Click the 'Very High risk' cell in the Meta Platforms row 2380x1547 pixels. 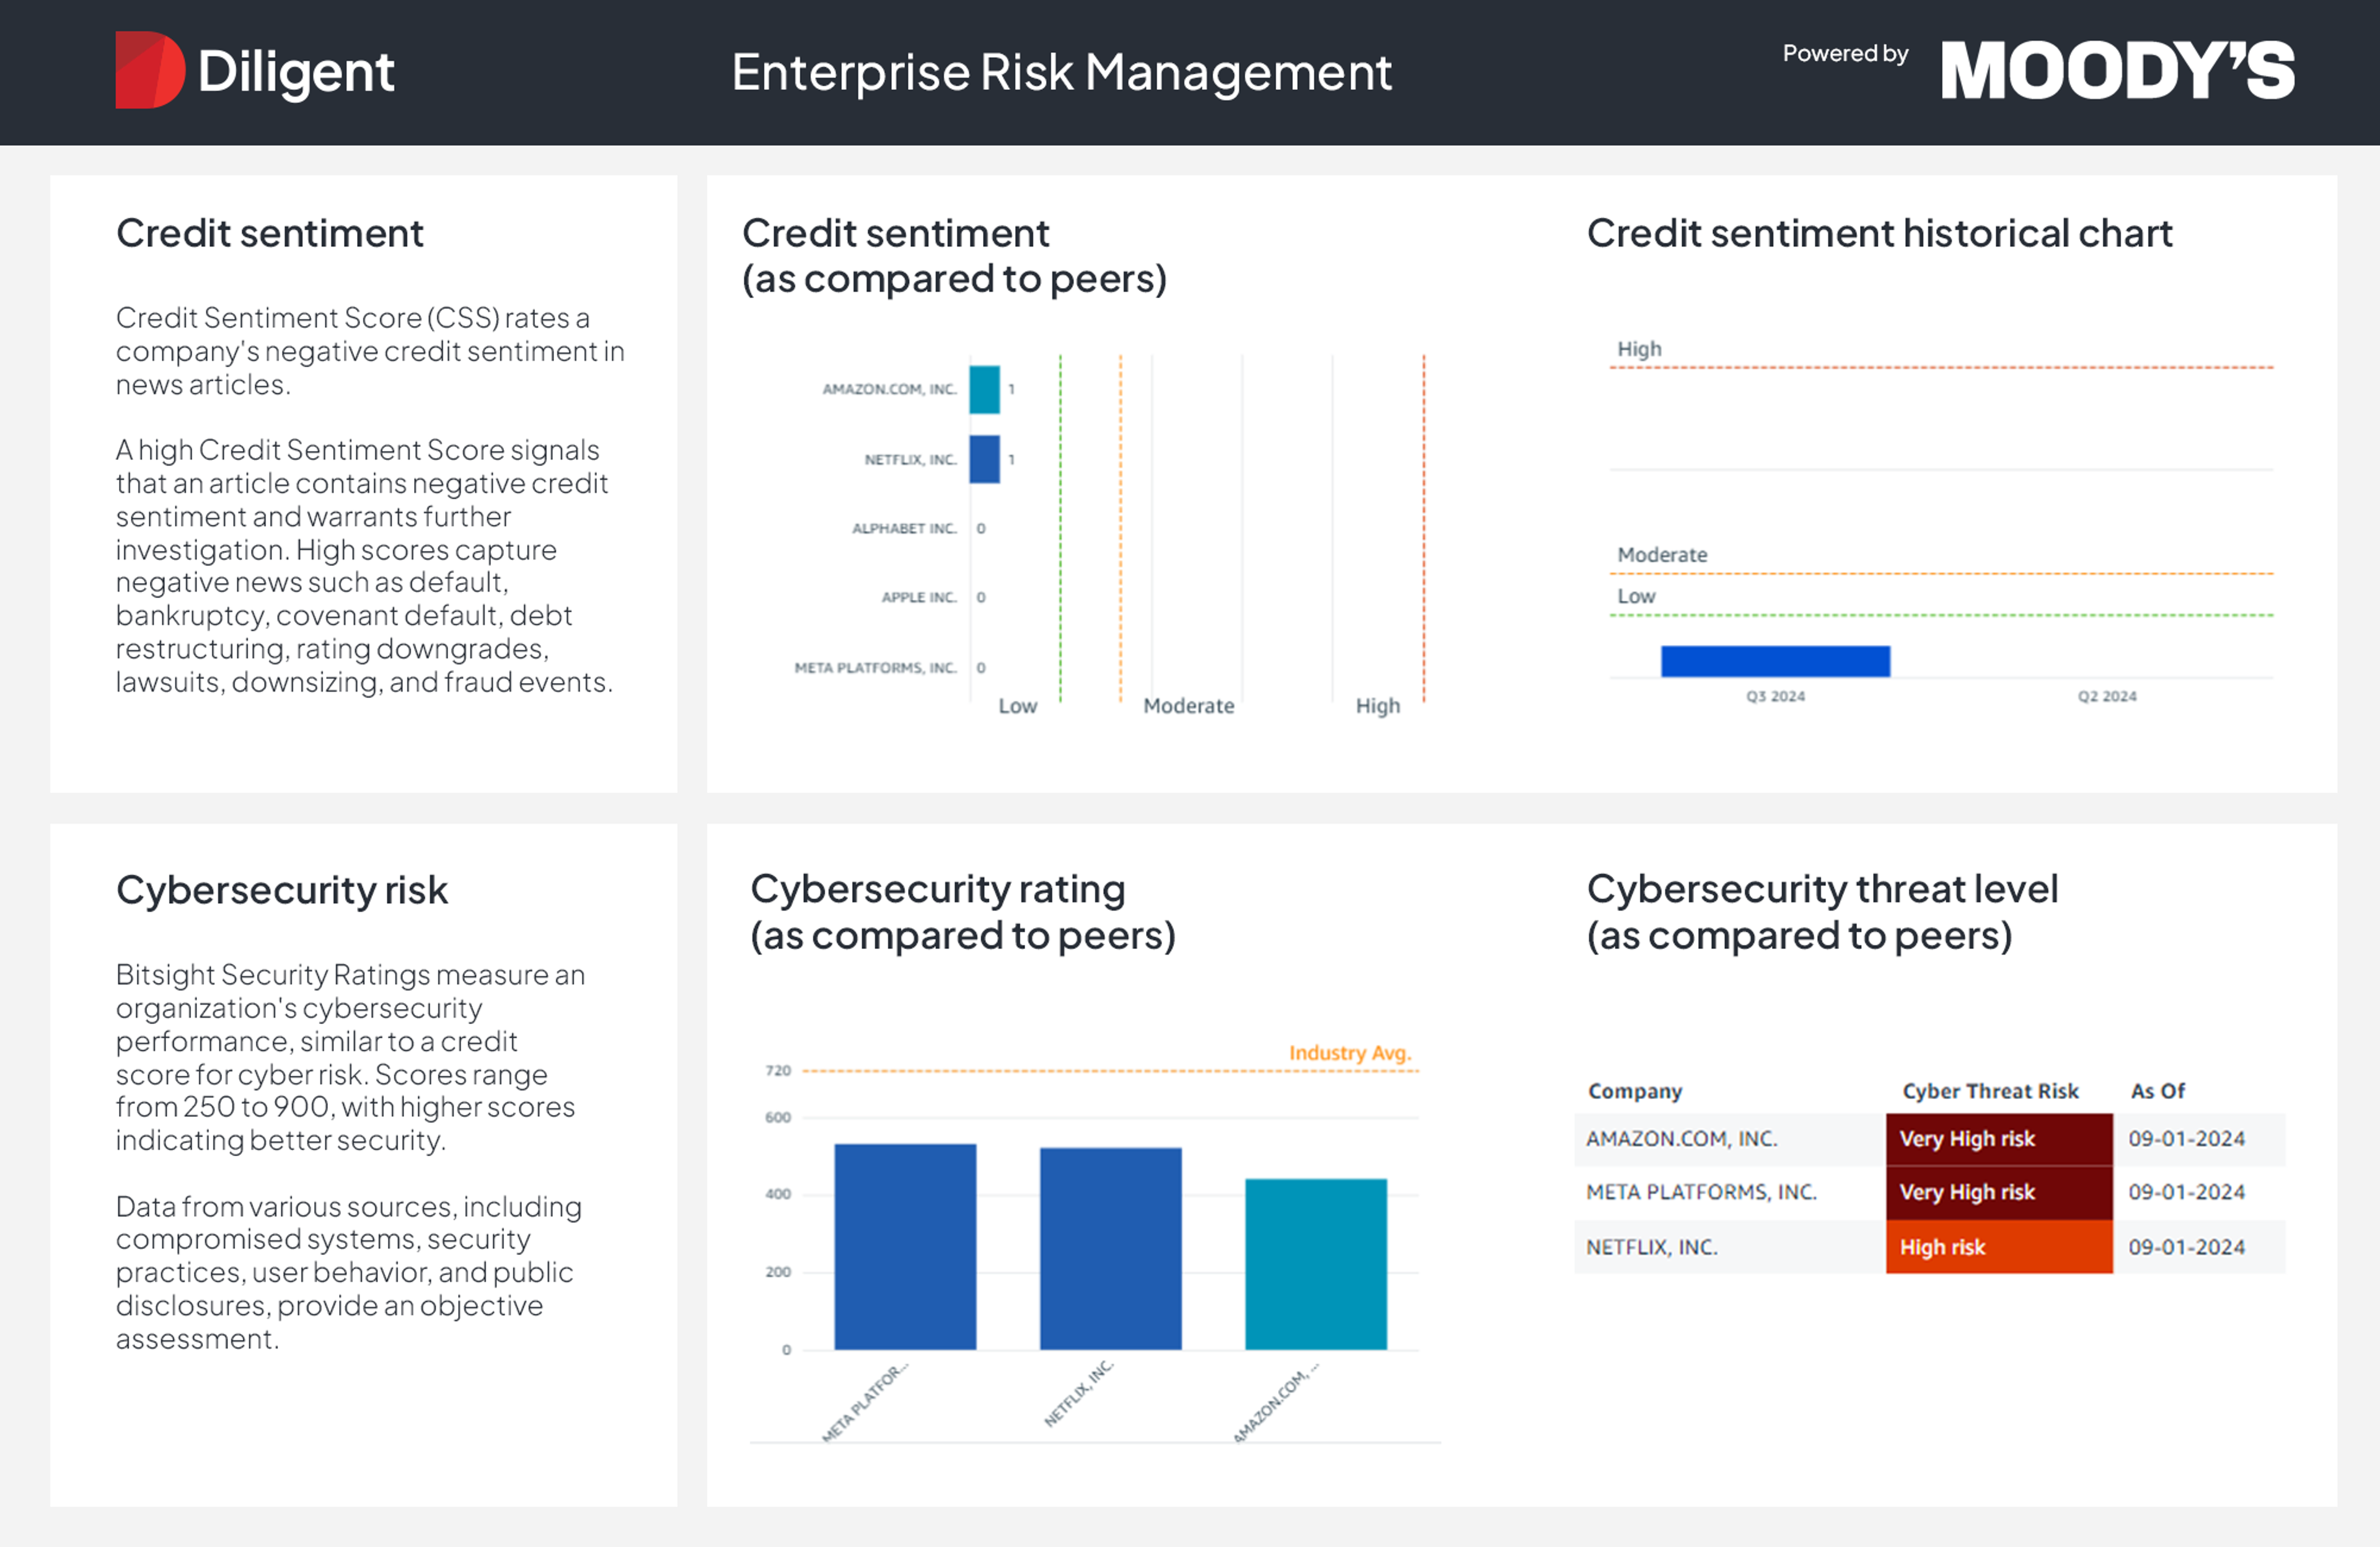1999,1193
